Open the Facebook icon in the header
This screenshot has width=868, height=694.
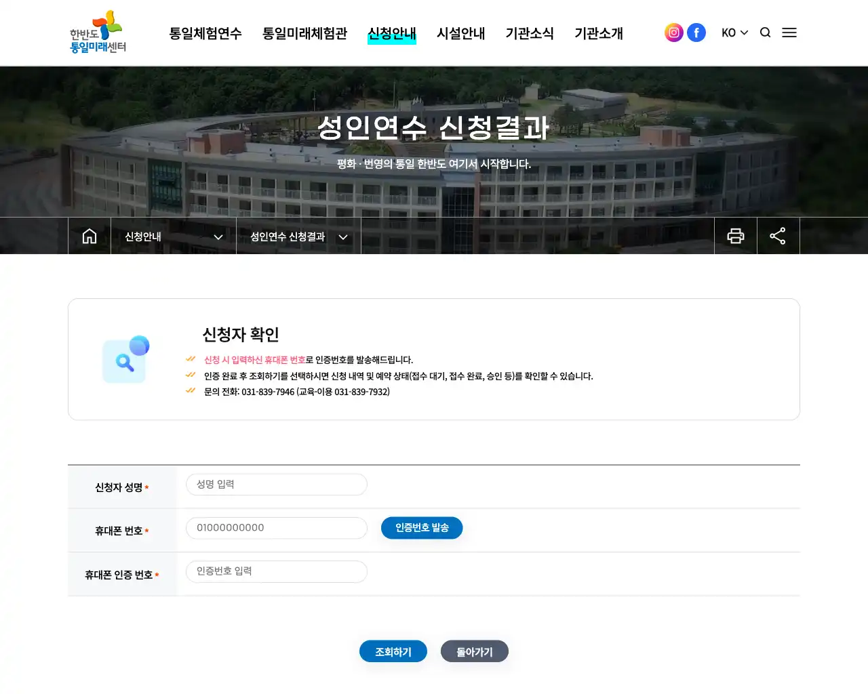coord(696,32)
